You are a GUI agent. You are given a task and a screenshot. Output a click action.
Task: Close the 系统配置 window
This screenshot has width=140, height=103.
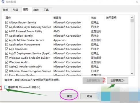(x=137, y=2)
